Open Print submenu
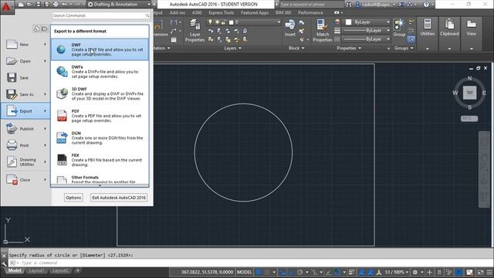 tap(25, 145)
